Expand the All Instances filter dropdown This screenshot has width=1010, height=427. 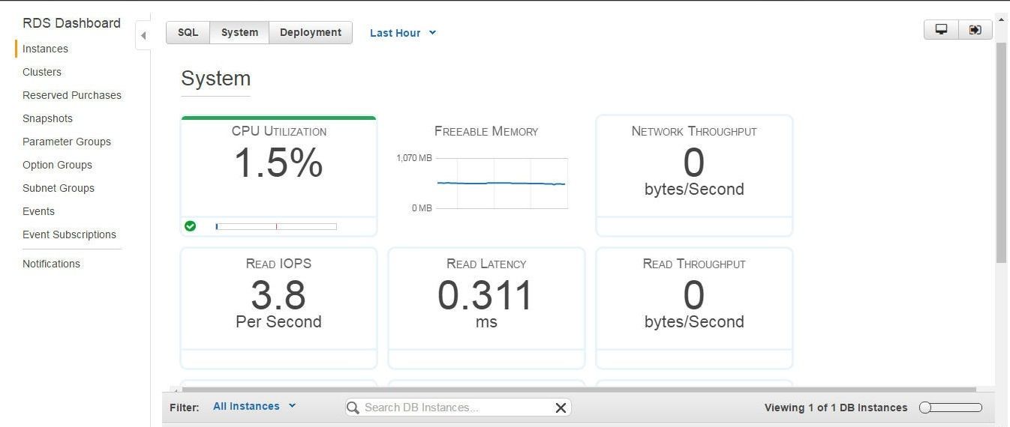(254, 406)
